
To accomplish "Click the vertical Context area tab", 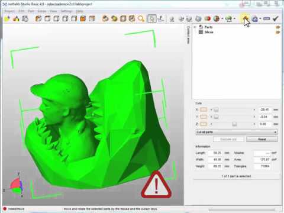I will [x=188, y=35].
